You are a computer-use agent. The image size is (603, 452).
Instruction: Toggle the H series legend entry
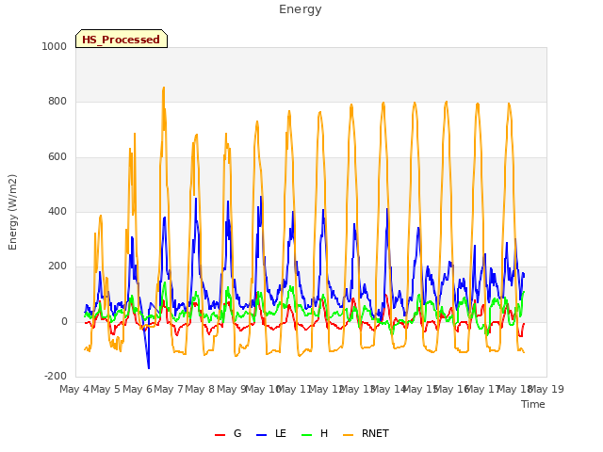pos(315,433)
